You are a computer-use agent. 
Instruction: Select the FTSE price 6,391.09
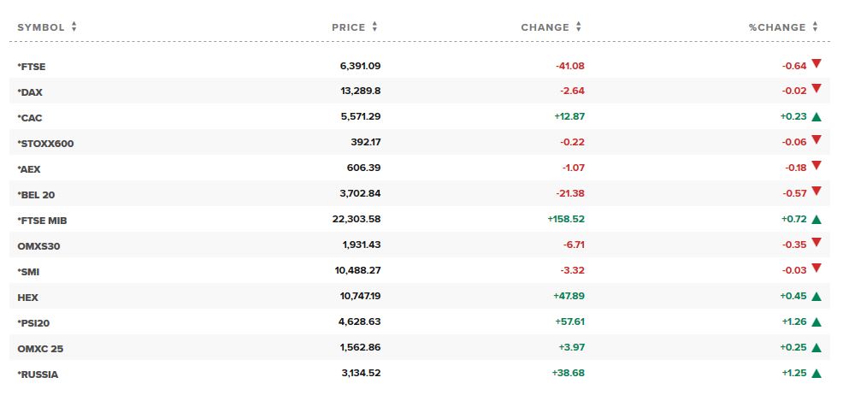[360, 66]
